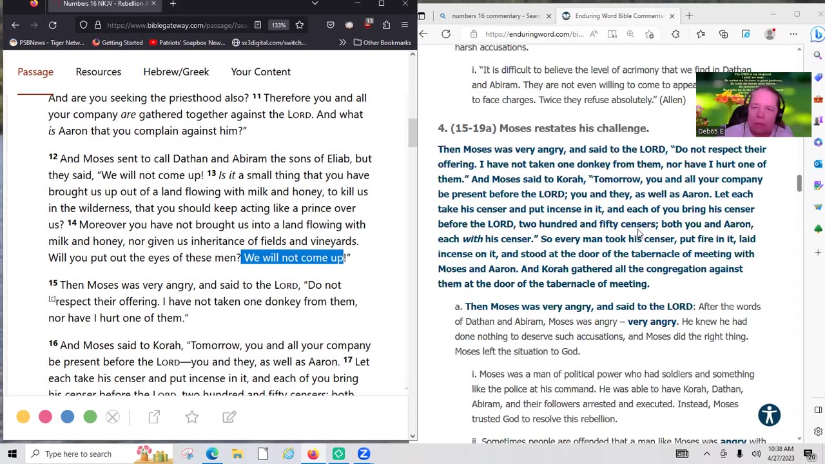Open the Edge Favorites list icon
825x464 pixels.
point(701,34)
